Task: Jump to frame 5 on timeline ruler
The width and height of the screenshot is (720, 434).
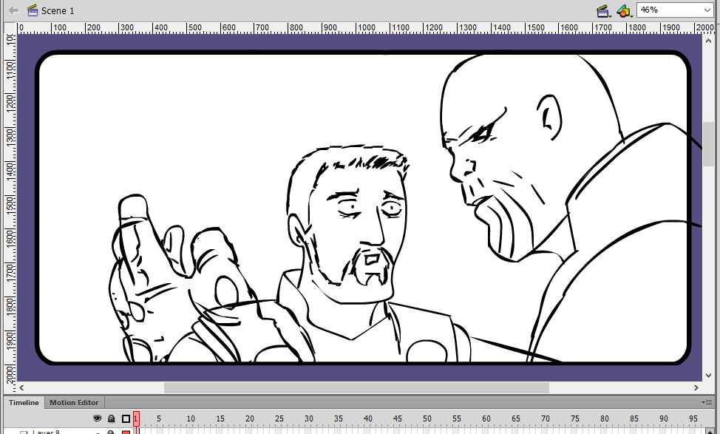Action: pos(159,418)
